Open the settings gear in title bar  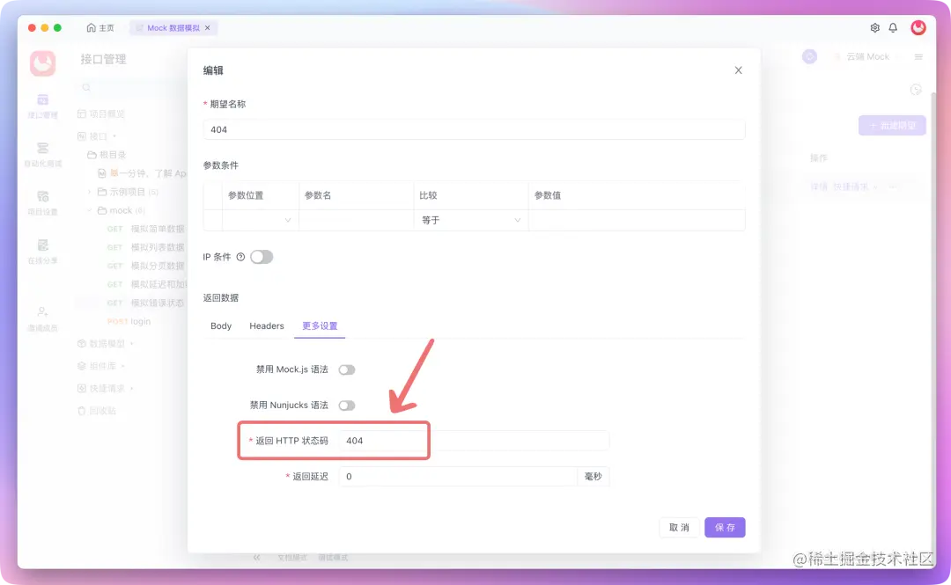coord(874,28)
